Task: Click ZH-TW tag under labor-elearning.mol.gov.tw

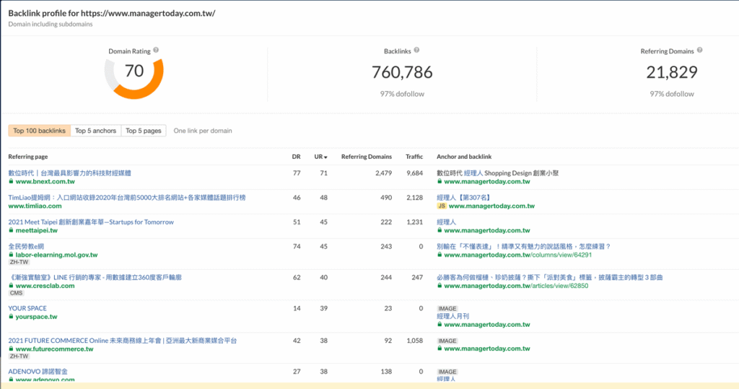Action: coord(19,262)
